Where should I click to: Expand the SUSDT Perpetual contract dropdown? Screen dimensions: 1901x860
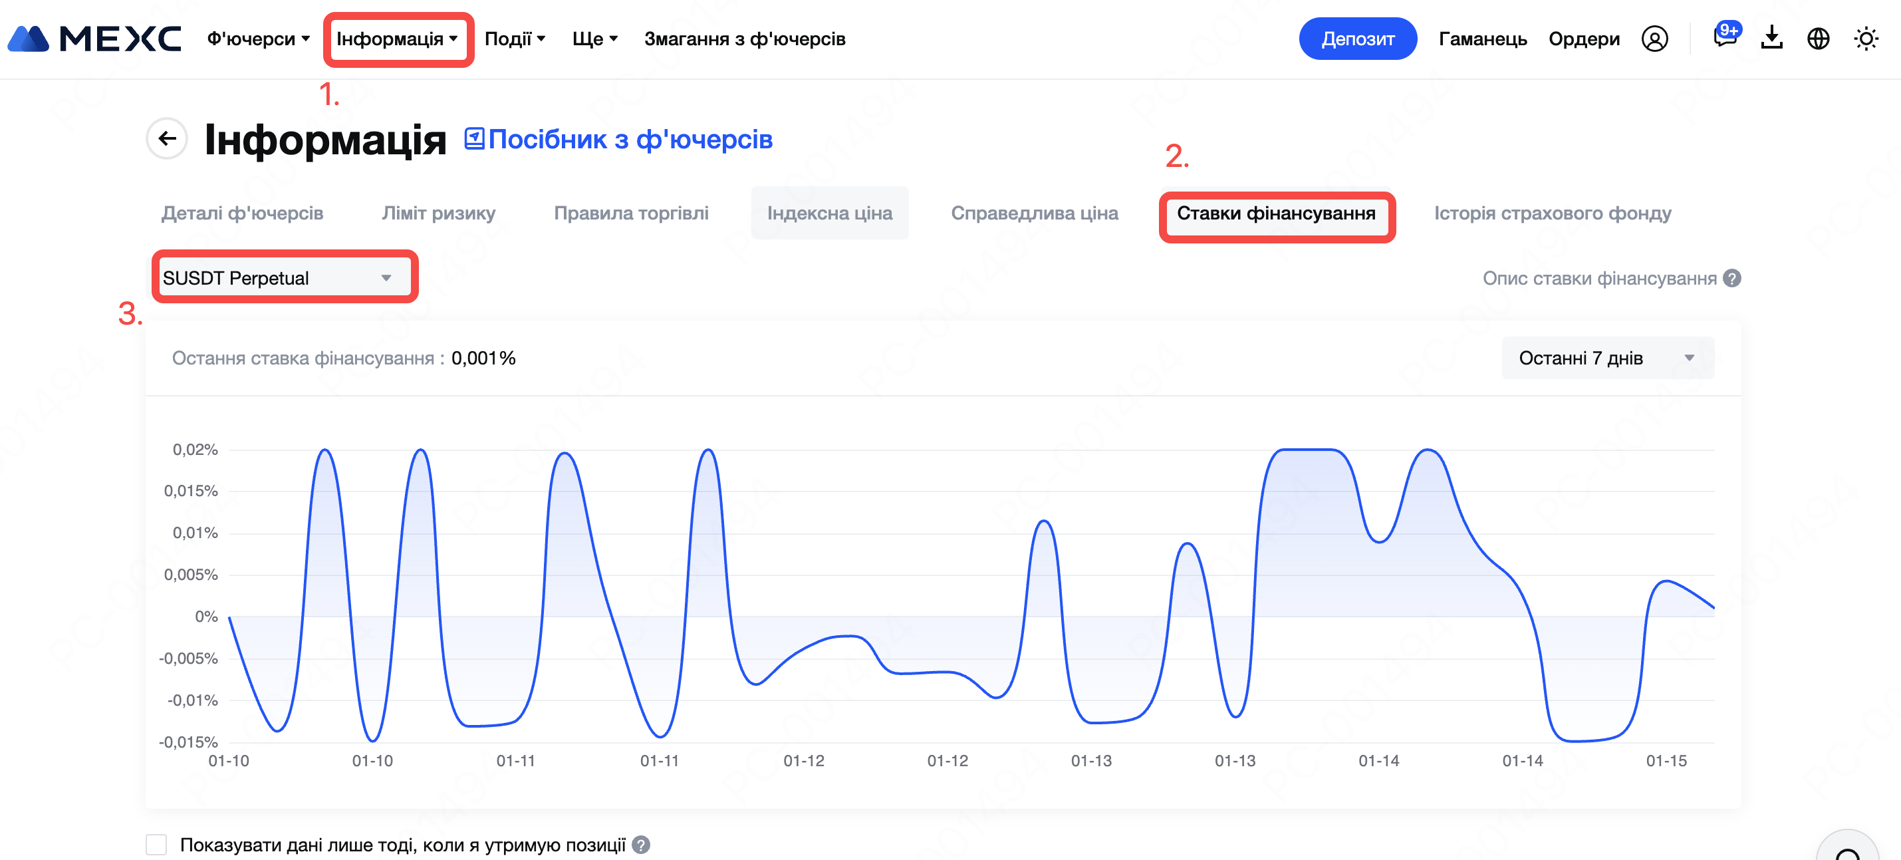[285, 277]
